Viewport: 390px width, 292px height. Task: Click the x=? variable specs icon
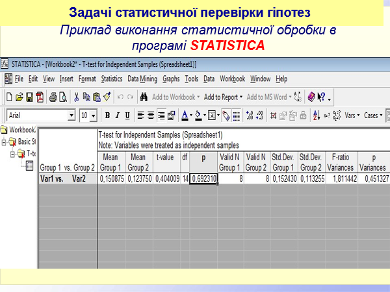pos(326,116)
